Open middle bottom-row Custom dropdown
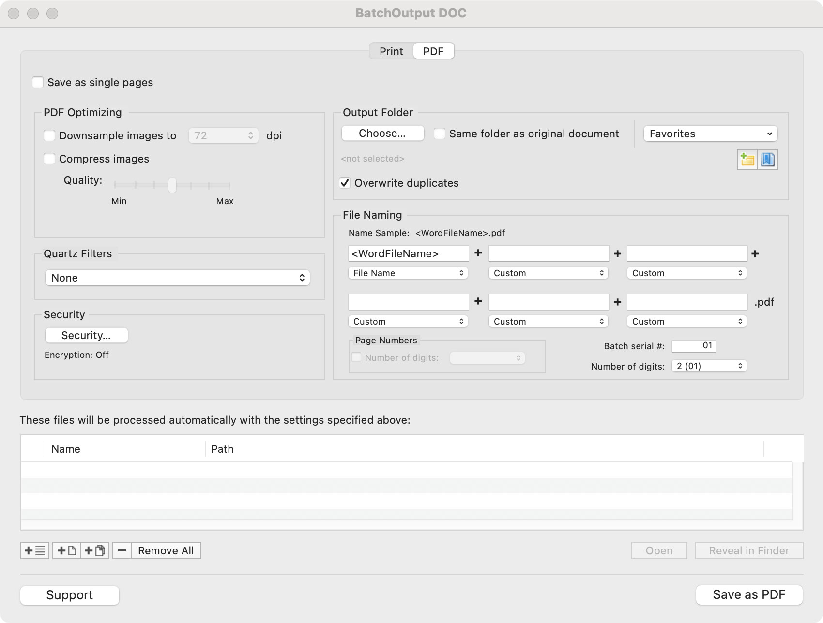This screenshot has height=623, width=823. pos(549,321)
